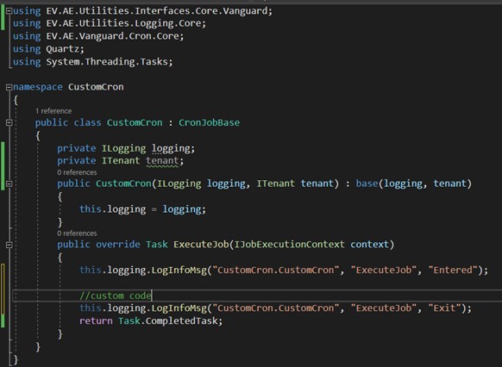
Task: Click the 'override' keyword
Action: click(118, 245)
